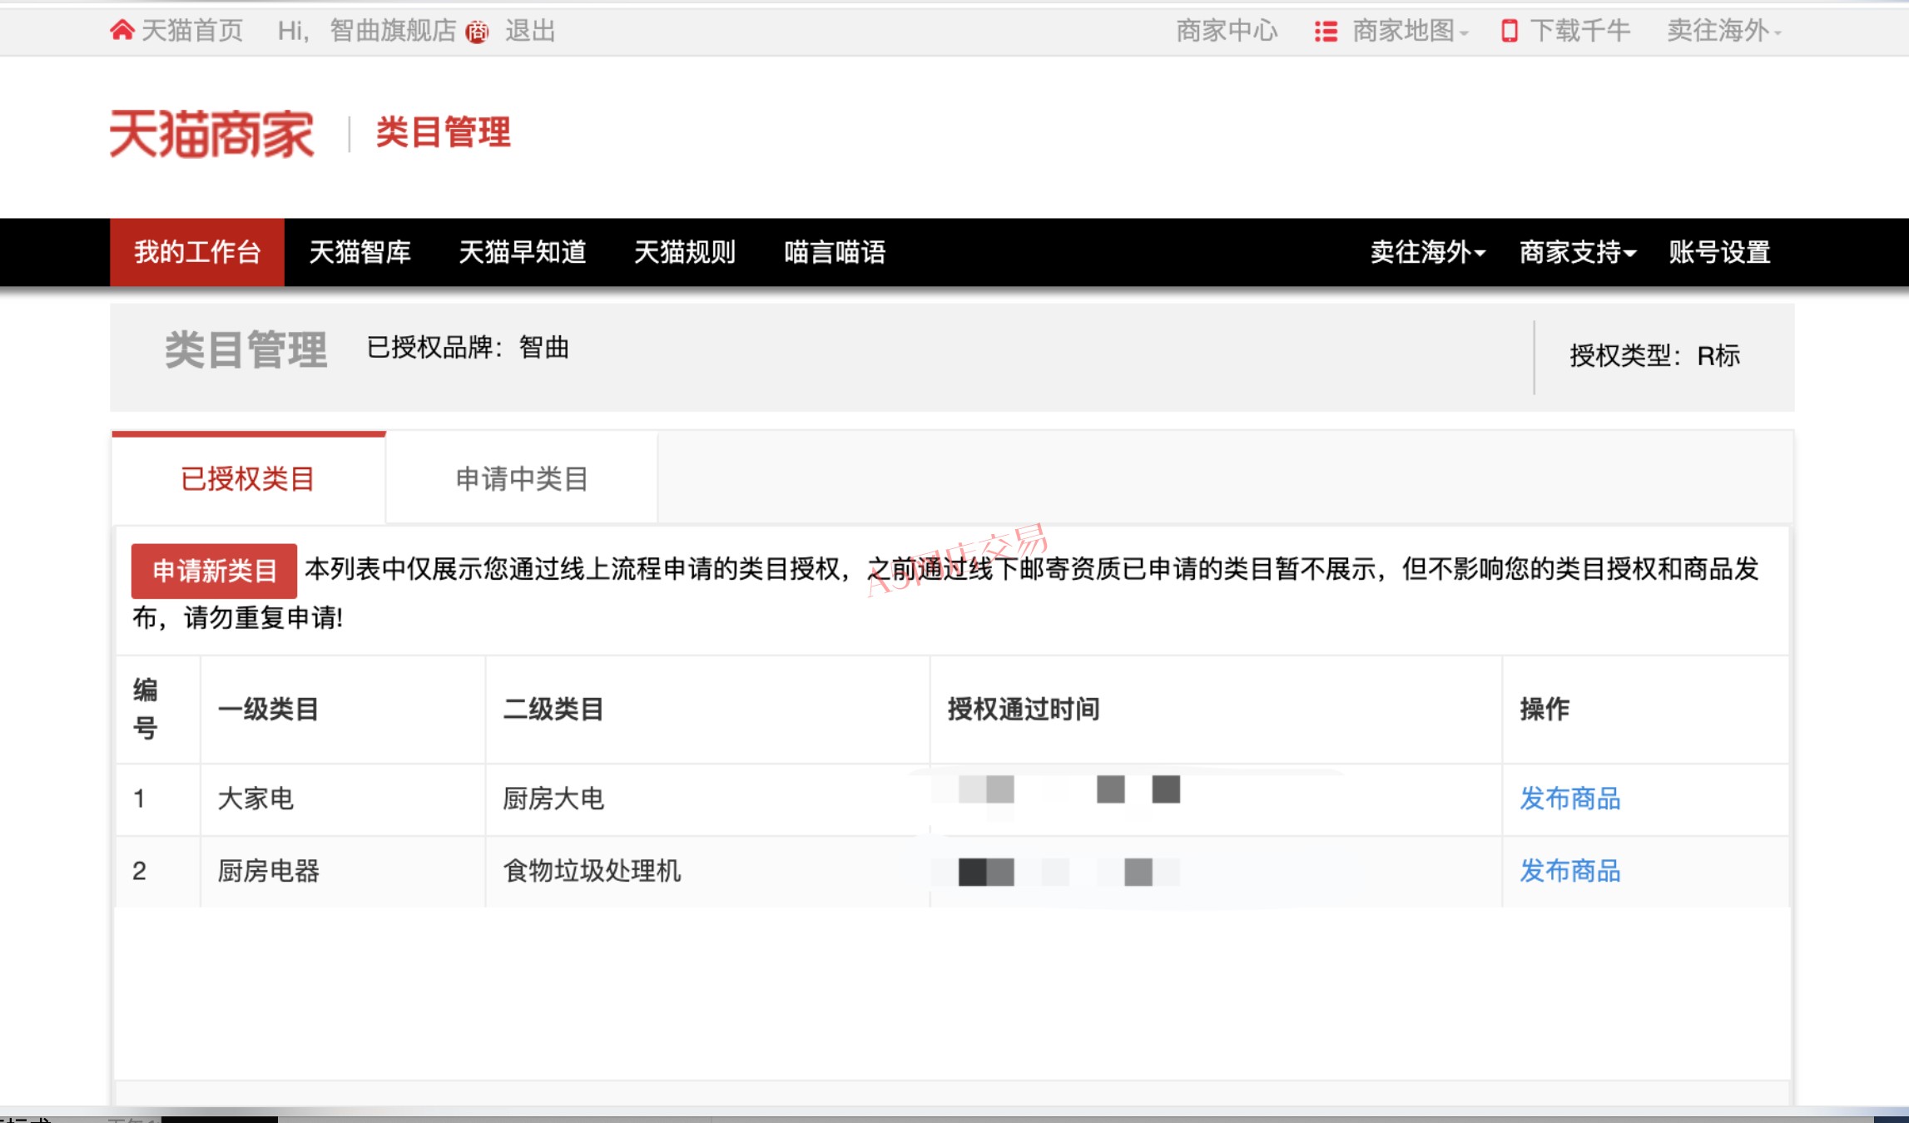Switch to the 申请中类目 tab
The height and width of the screenshot is (1123, 1909).
tap(522, 478)
